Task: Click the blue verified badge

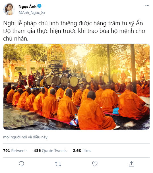Action: tap(39, 6)
